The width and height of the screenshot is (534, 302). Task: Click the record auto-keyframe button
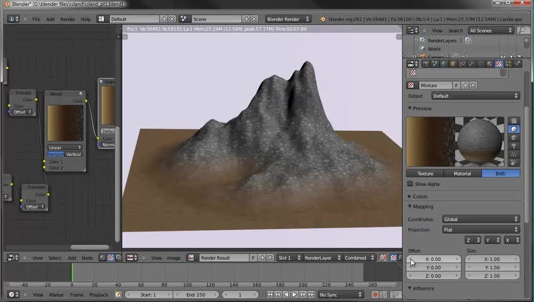(375, 294)
